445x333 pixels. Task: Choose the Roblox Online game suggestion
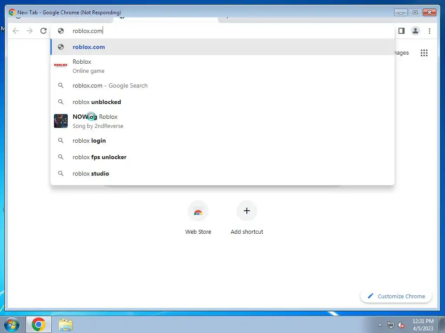(x=223, y=66)
